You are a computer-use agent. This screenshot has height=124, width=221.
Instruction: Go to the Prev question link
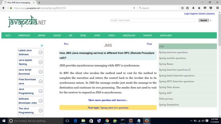[66, 44]
